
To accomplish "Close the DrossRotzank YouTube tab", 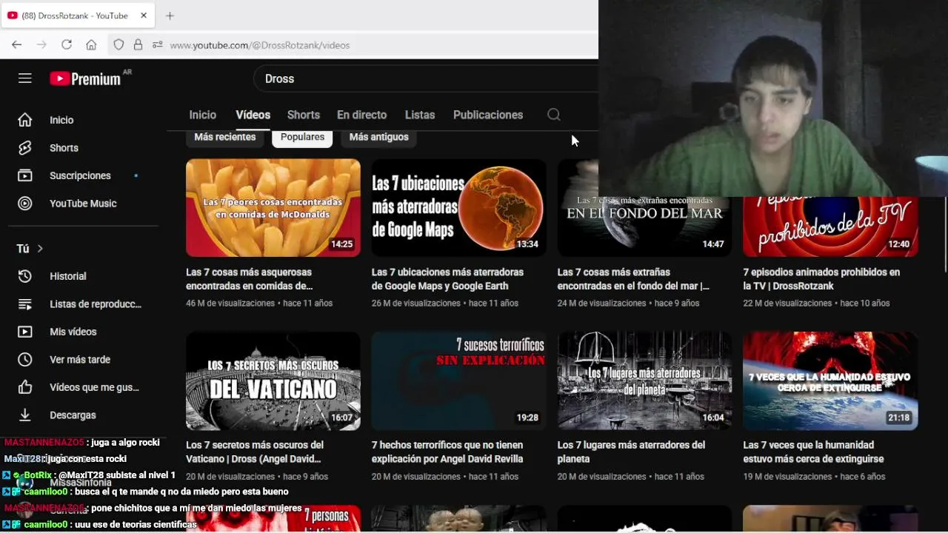I will 144,16.
